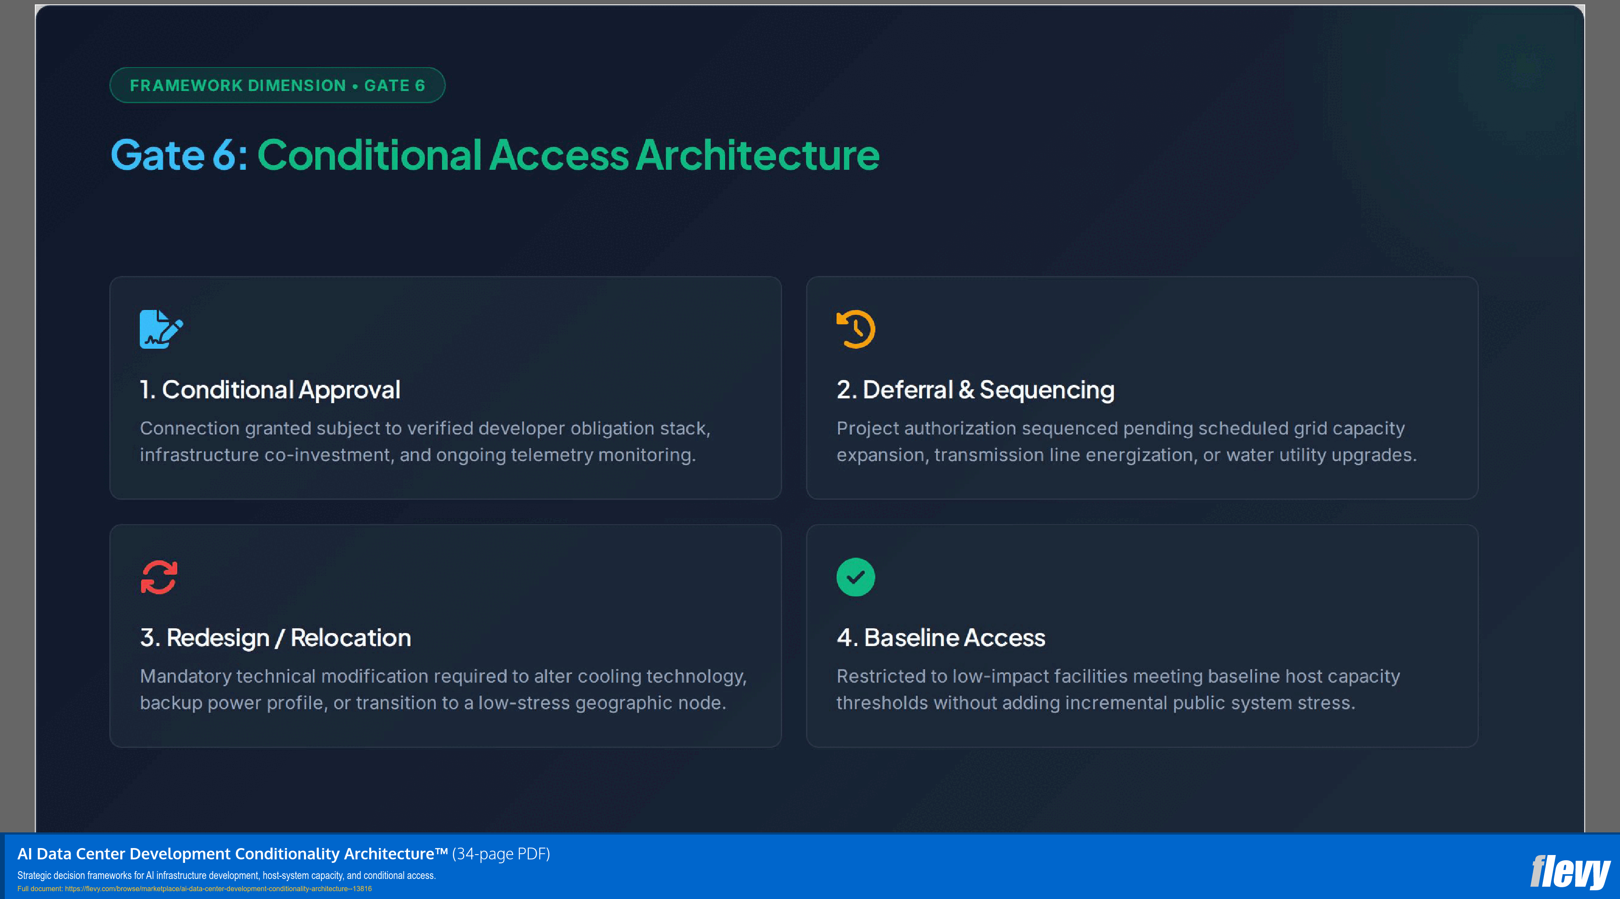Click the 'Project authorization sequenced pending' description
Image resolution: width=1620 pixels, height=899 pixels.
[1126, 441]
